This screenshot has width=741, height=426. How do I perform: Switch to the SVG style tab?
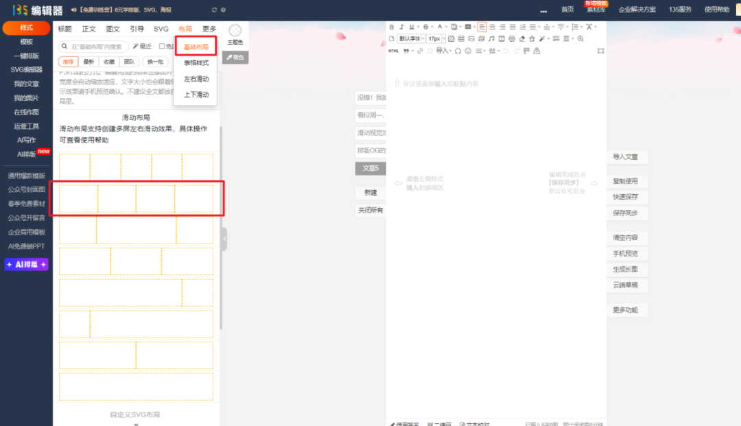[x=161, y=29]
